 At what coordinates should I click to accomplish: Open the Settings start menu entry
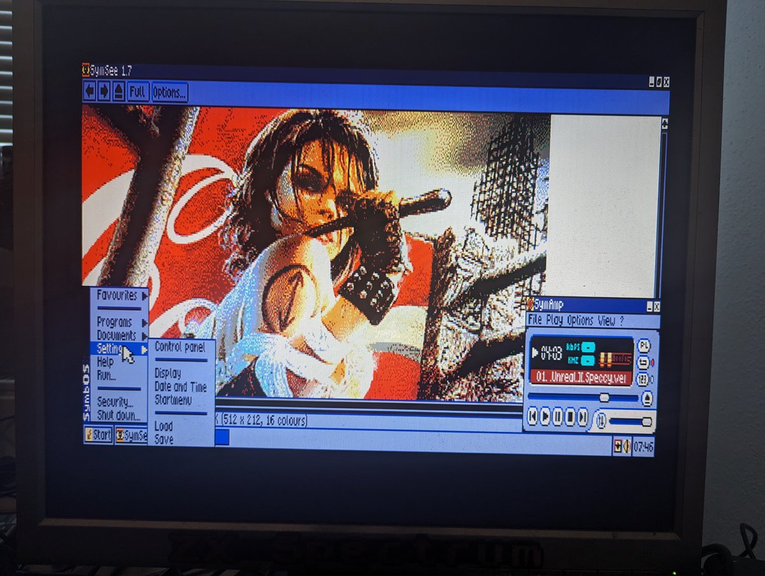tap(119, 349)
